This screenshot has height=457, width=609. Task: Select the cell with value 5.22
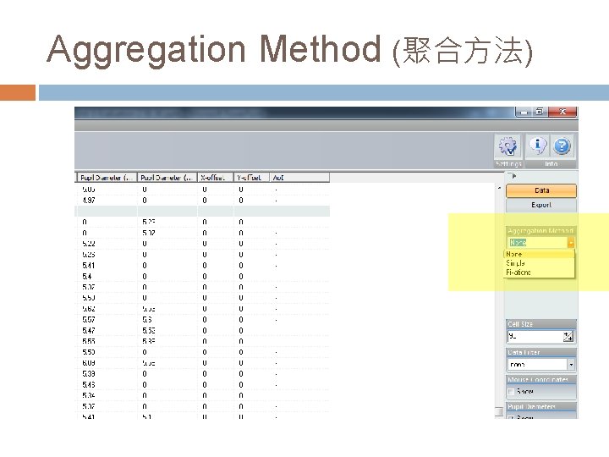pos(106,244)
